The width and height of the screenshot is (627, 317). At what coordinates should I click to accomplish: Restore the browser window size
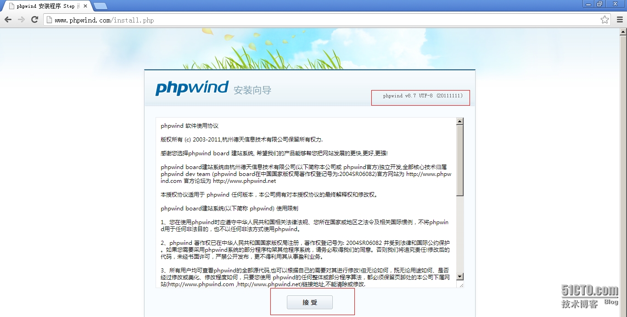(x=600, y=4)
